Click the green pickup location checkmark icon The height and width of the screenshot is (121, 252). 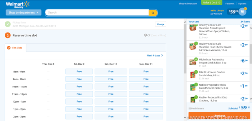(7, 24)
